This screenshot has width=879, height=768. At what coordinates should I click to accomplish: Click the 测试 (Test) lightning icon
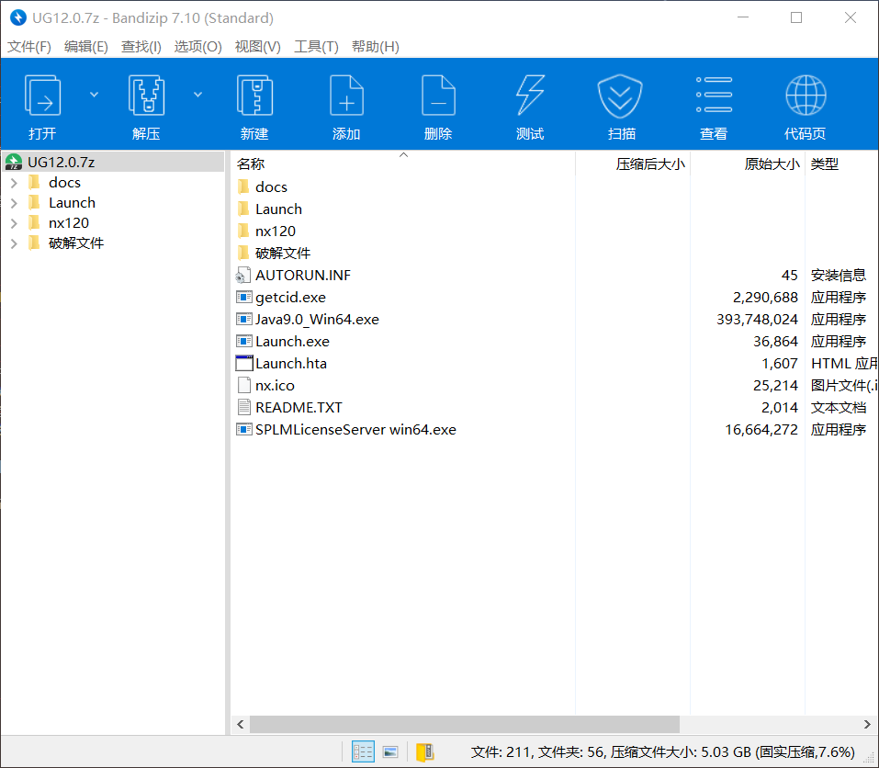530,96
